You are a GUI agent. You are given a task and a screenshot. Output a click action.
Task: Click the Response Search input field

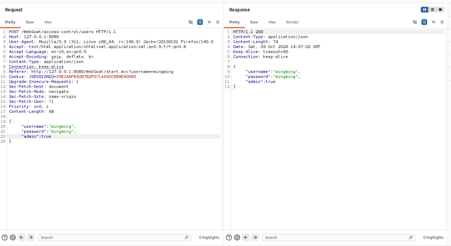coord(339,237)
